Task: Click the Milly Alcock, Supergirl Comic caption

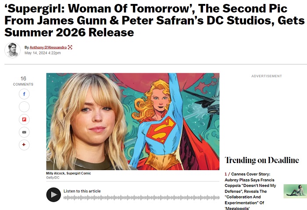Action: pyautogui.click(x=68, y=173)
